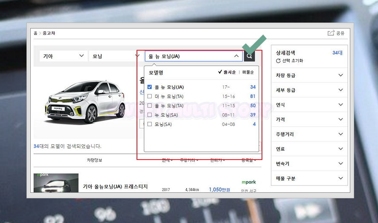This screenshot has height=223, width=378.
Task: Open the 기아 manufacturer dropdown
Action: [64, 56]
